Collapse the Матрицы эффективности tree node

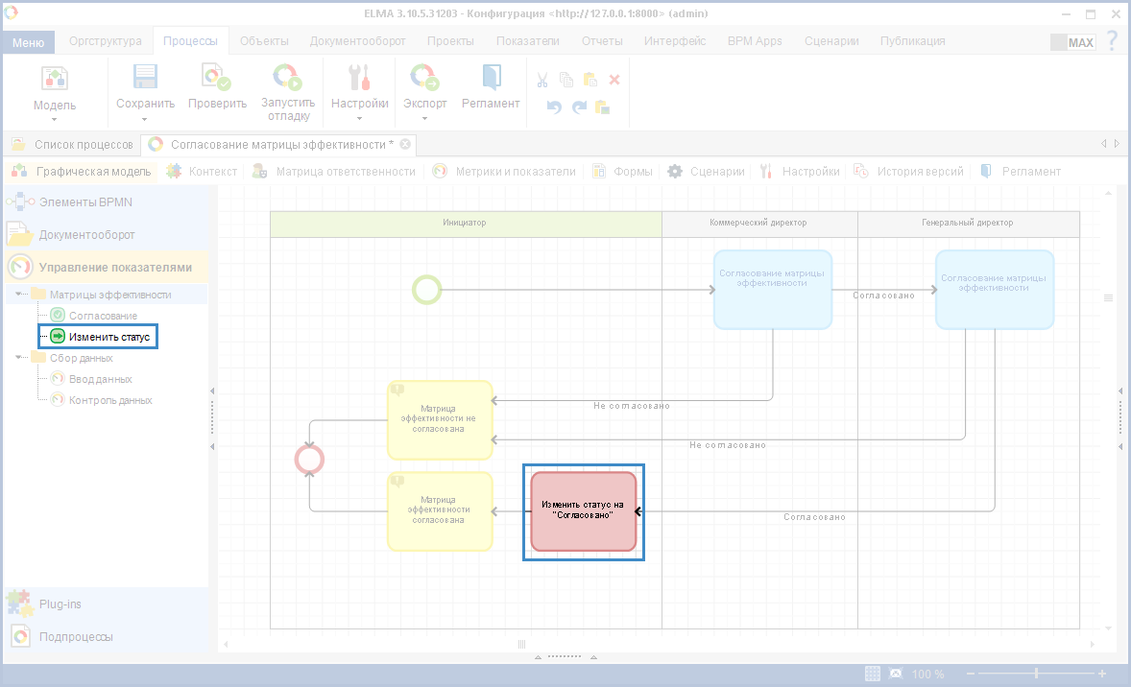[x=20, y=295]
